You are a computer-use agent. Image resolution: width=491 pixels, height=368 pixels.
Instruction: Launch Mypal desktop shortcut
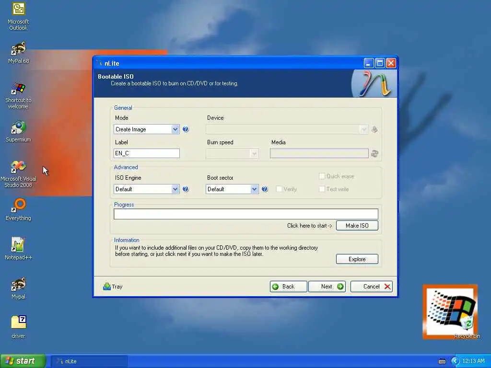click(x=19, y=288)
